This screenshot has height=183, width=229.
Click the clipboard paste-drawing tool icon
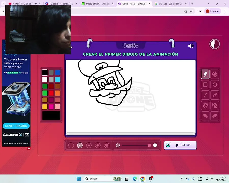[205, 105]
